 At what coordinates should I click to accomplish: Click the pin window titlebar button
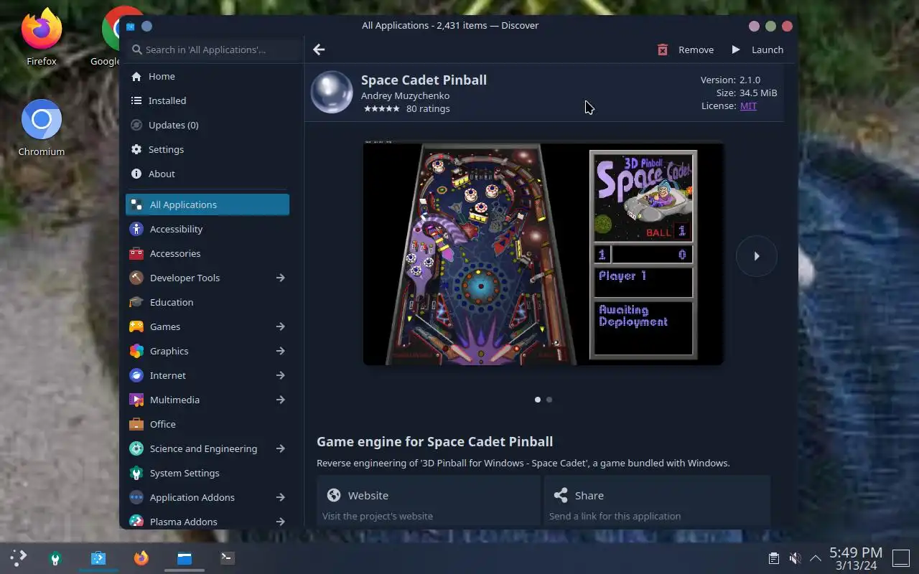147,26
